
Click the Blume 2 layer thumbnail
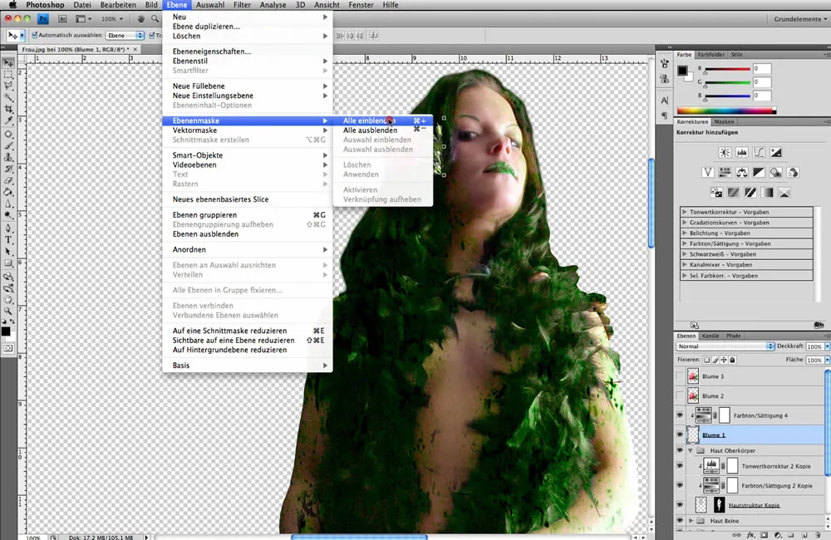point(692,395)
